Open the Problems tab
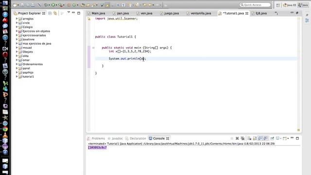Image resolution: width=311 pixels, height=175 pixels. [x=96, y=138]
